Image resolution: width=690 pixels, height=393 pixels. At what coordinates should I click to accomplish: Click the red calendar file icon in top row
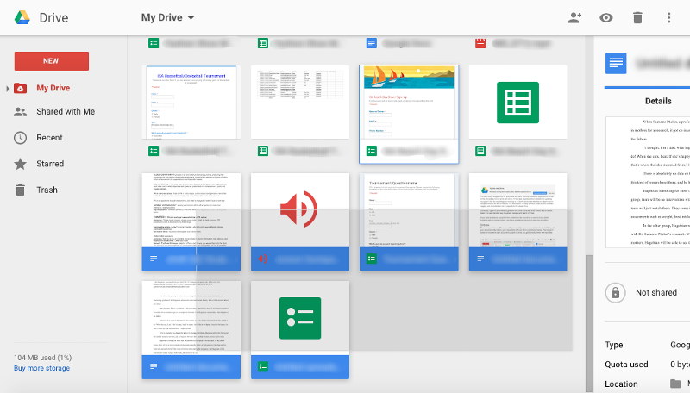coord(480,43)
